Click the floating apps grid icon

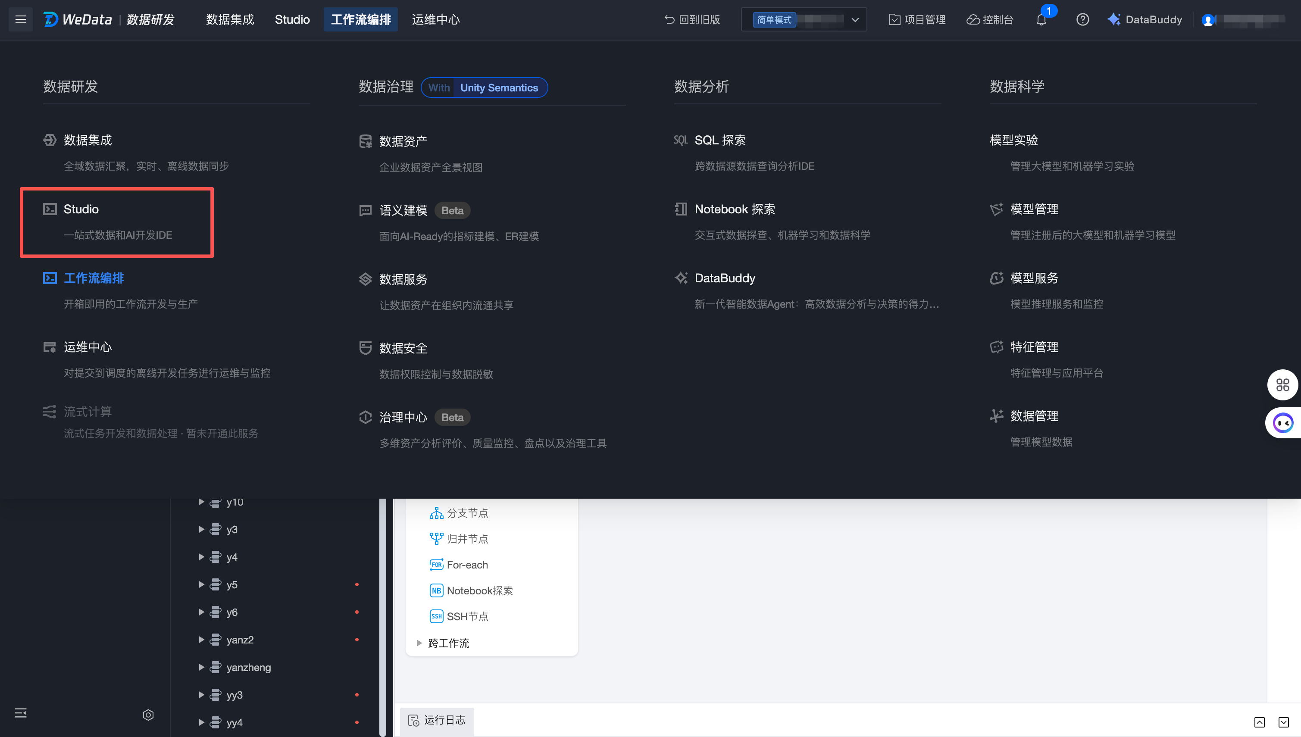(x=1282, y=385)
